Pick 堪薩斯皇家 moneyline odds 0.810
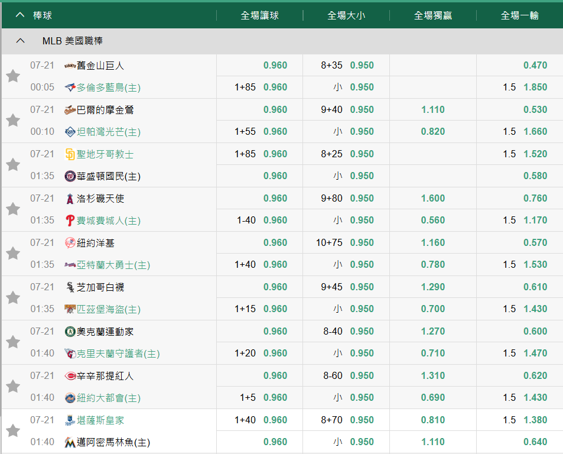Viewport: 563px width, 454px height. click(433, 420)
